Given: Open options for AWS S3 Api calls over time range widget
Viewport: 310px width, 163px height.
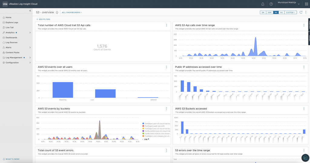Looking at the screenshot, I should point(304,25).
